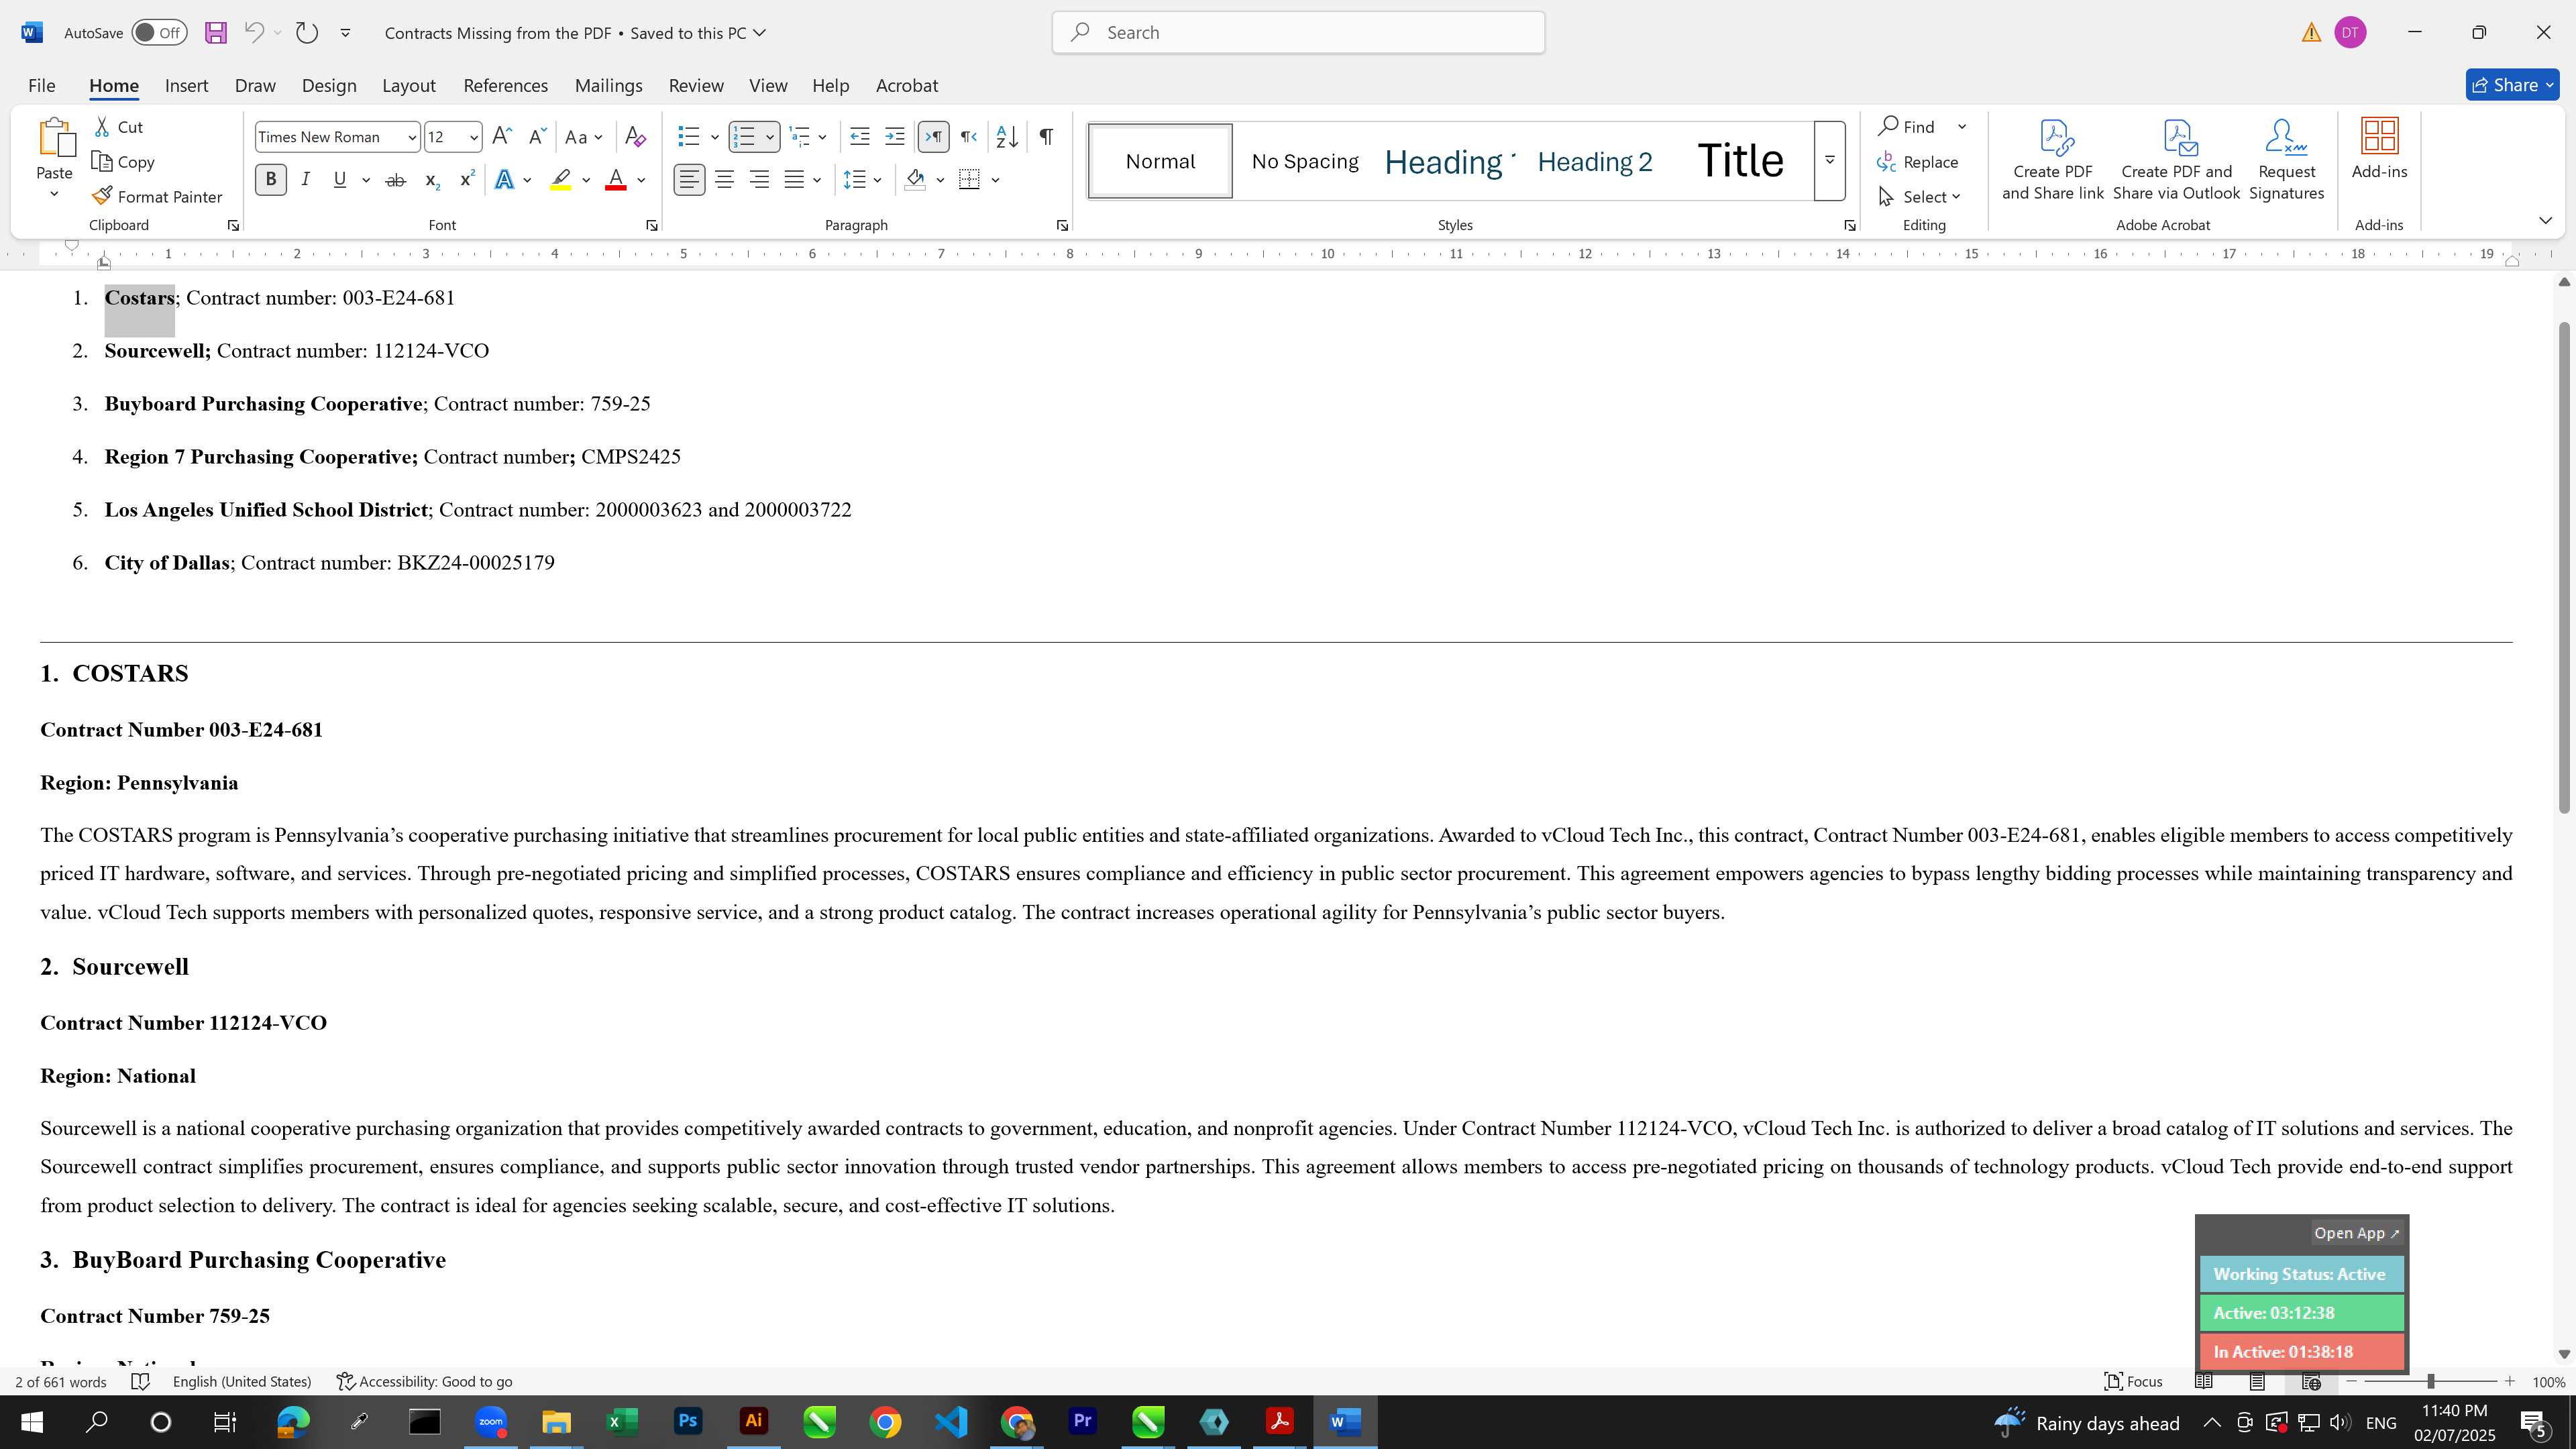Open Change Case dropdown
2576x1449 pixels.
click(x=584, y=137)
